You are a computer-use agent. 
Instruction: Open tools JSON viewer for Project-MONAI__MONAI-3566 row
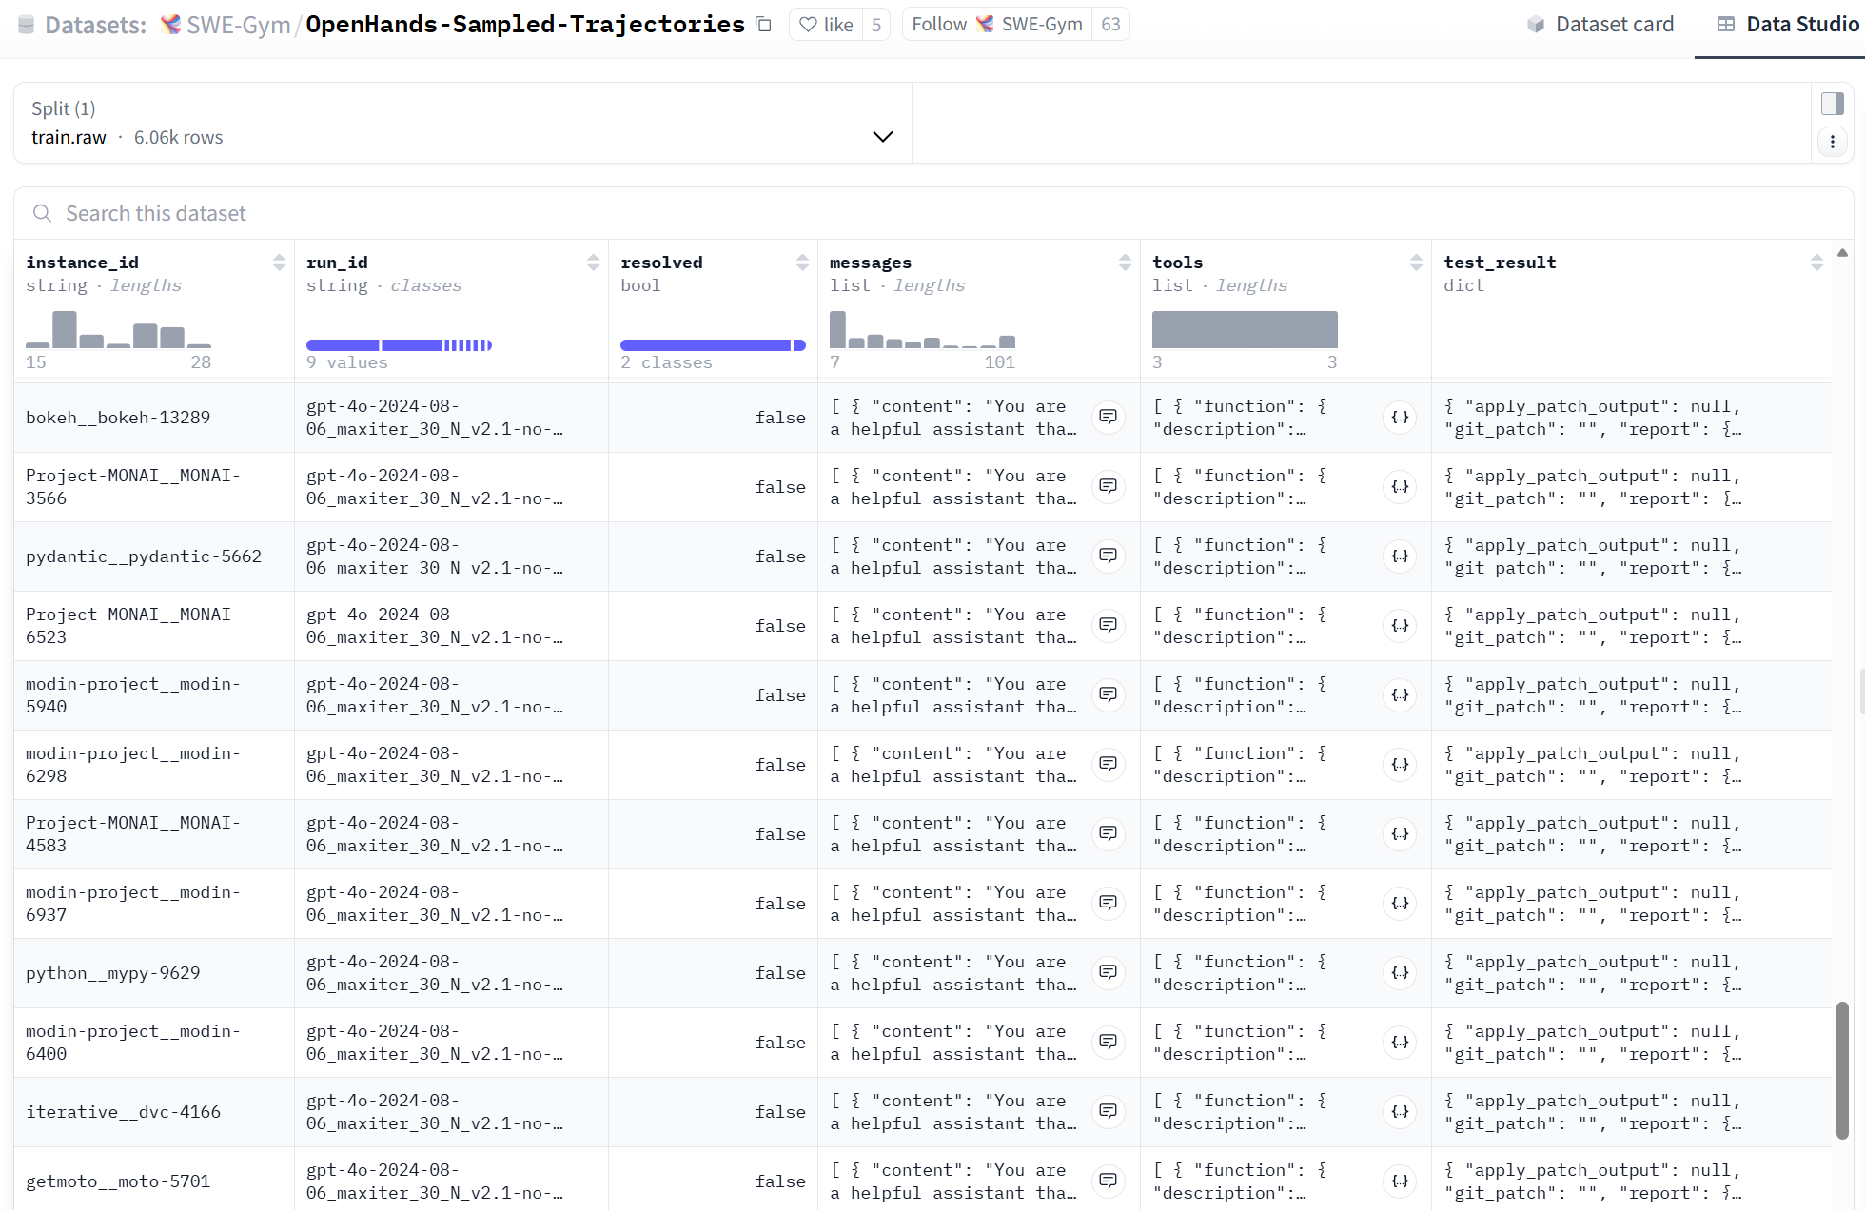click(1400, 486)
